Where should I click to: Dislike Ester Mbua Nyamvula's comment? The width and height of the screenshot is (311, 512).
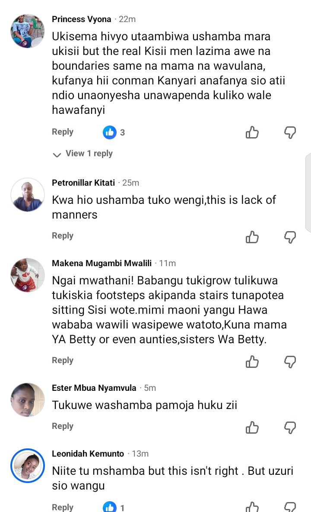coord(290,427)
